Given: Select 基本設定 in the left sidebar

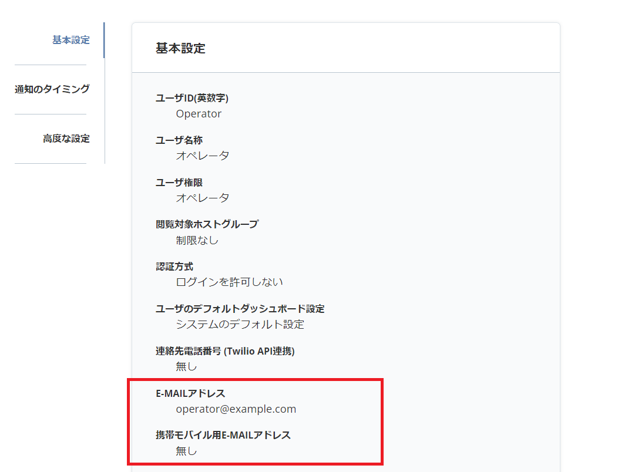Looking at the screenshot, I should coord(70,40).
